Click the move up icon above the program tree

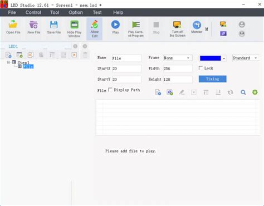[x=52, y=55]
